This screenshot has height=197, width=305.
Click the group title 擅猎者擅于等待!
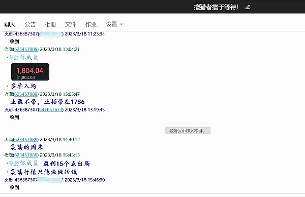tap(216, 7)
